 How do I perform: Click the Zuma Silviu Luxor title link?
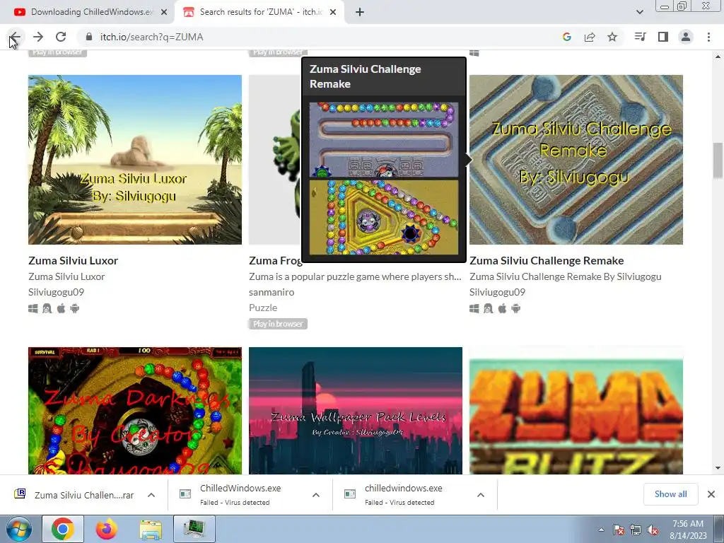[x=73, y=260]
